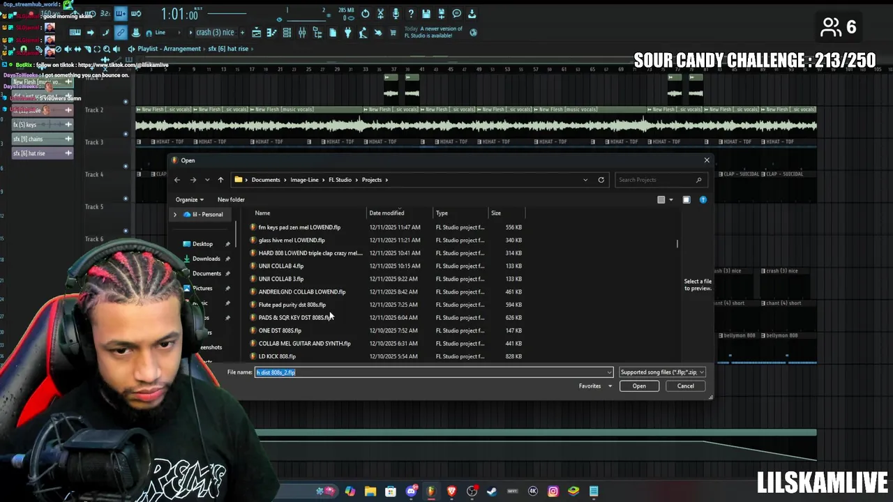Toggle the stamp tool in toolbar
This screenshot has width=893, height=502.
click(136, 33)
